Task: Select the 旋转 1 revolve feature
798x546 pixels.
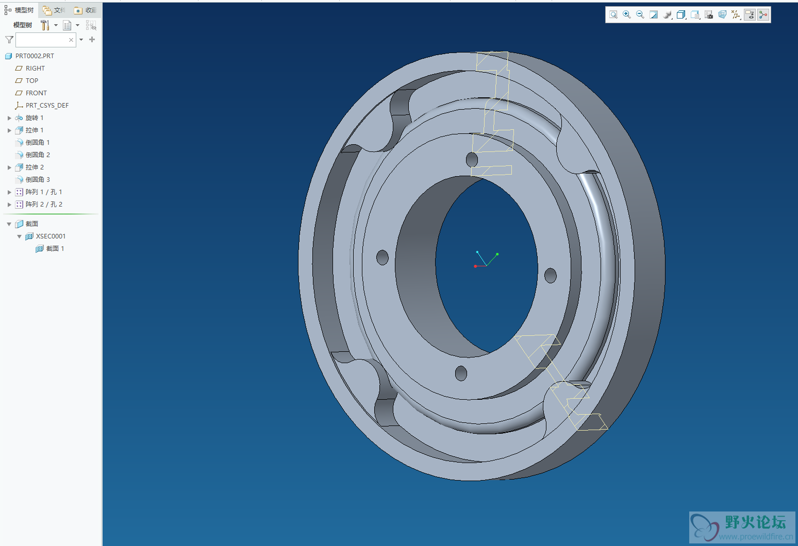Action: click(x=35, y=118)
